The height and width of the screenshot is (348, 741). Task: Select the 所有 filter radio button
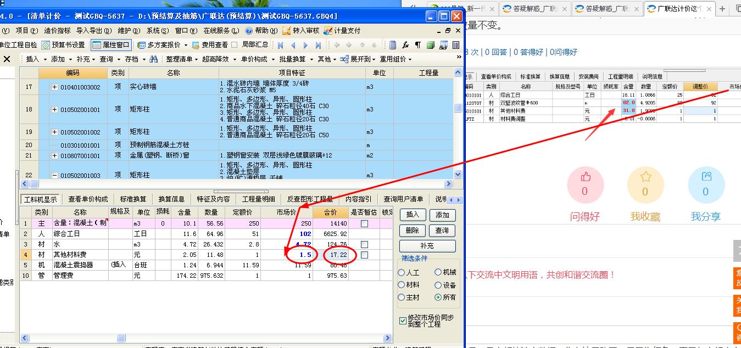pyautogui.click(x=438, y=298)
